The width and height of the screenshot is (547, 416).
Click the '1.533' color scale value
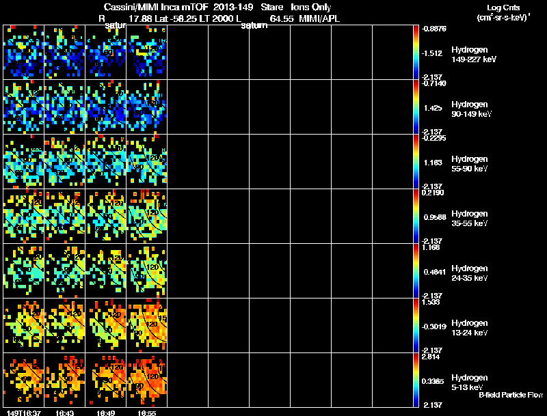[x=431, y=302]
